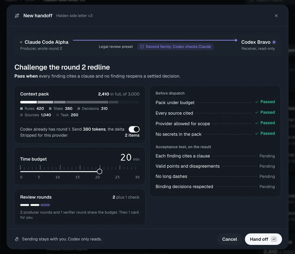The width and height of the screenshot is (295, 254).
Task: Click the second review round pill
Action: pyautogui.click(x=35, y=205)
